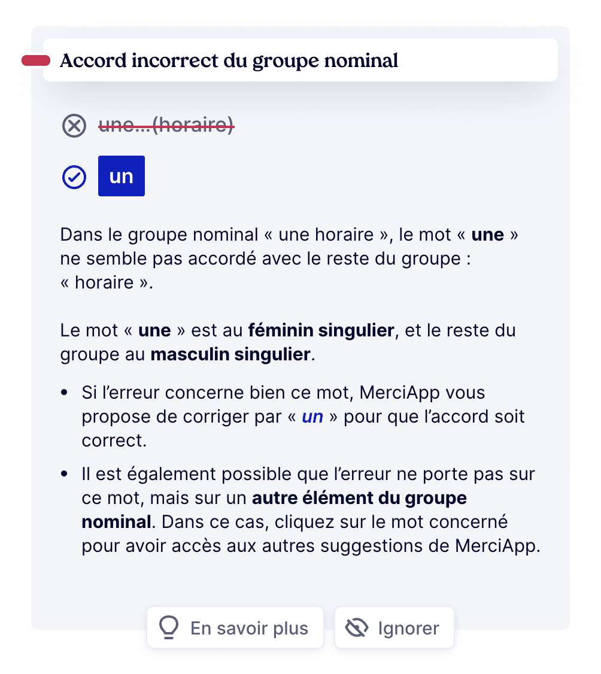601x674 pixels.
Task: Select the lightbulb icon on En savoir plus
Action: tap(169, 627)
